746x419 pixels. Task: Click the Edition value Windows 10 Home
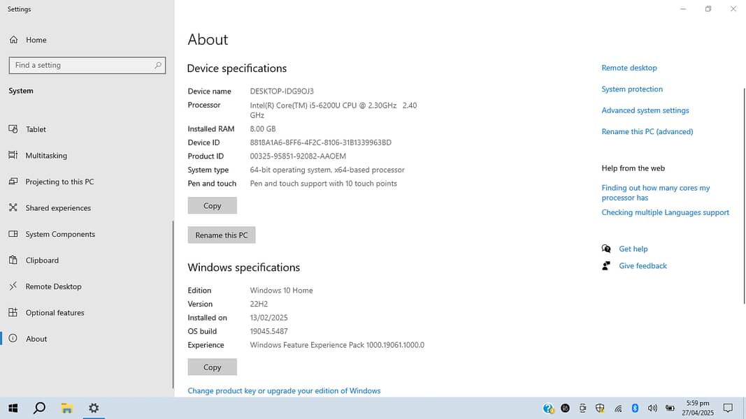[x=281, y=291]
